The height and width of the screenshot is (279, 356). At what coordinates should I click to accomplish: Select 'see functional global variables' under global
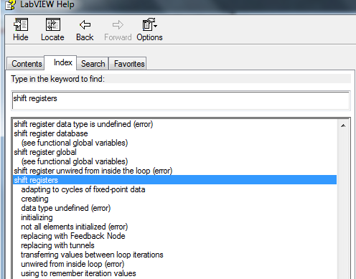click(75, 161)
